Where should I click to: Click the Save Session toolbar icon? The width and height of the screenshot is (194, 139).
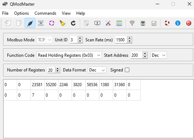coord(19,23)
